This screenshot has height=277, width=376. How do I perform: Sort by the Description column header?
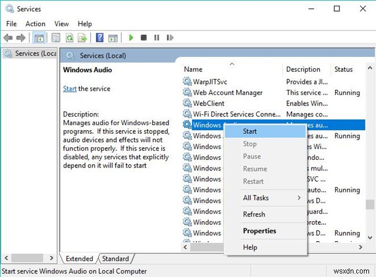point(307,69)
